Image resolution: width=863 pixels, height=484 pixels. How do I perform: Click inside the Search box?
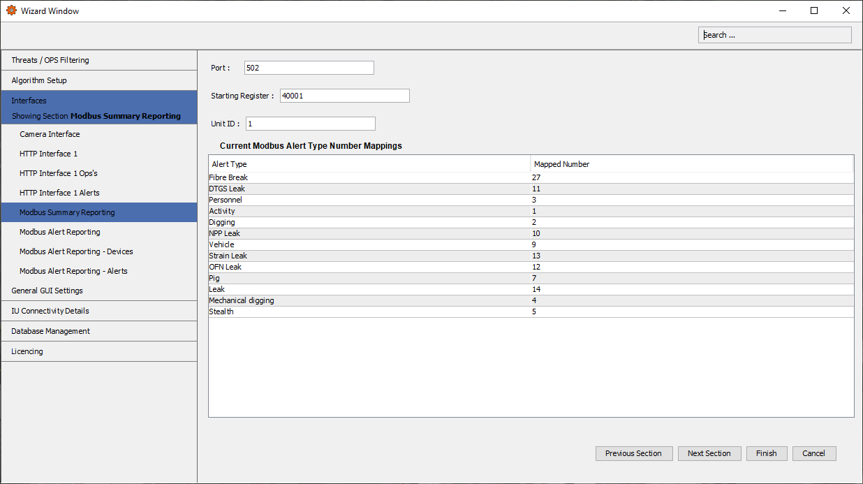pyautogui.click(x=774, y=34)
